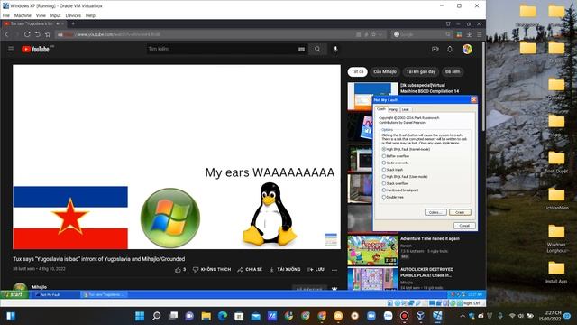
Task: Reload the page in the guest browser
Action: click(x=27, y=34)
